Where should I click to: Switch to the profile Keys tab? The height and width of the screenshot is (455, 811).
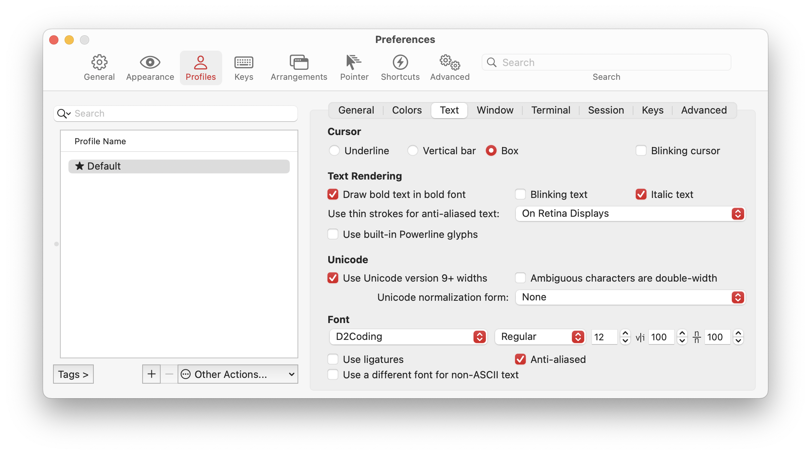652,110
